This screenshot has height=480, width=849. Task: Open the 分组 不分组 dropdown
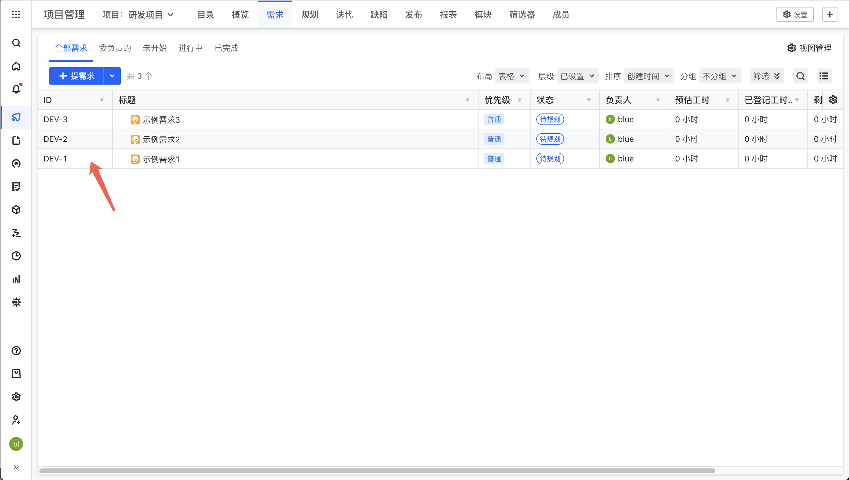pos(720,76)
